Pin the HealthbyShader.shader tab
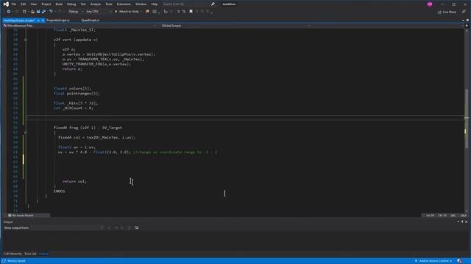Screen dimensions: 471x264 click(38, 21)
